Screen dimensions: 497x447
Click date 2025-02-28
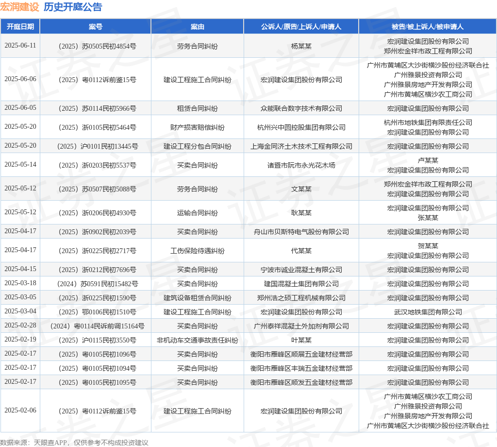click(20, 325)
